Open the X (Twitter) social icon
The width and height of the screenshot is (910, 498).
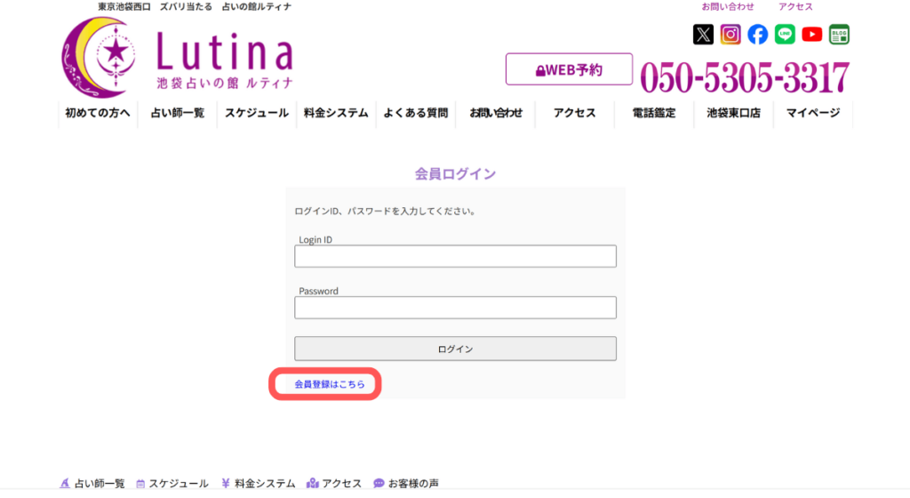pyautogui.click(x=703, y=35)
